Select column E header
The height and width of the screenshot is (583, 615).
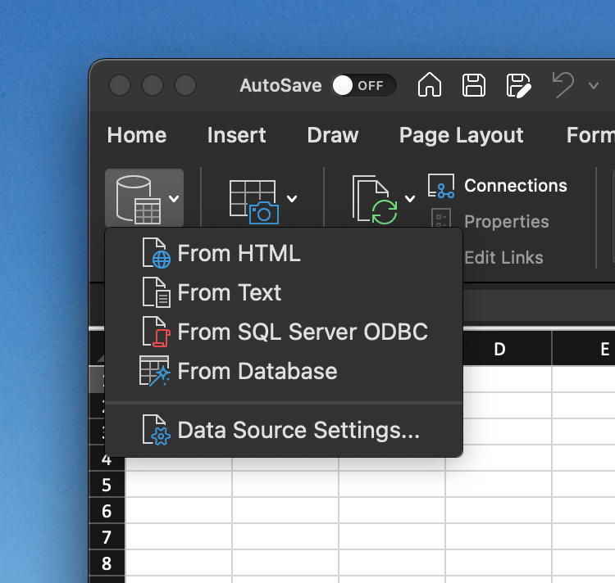[x=584, y=349]
